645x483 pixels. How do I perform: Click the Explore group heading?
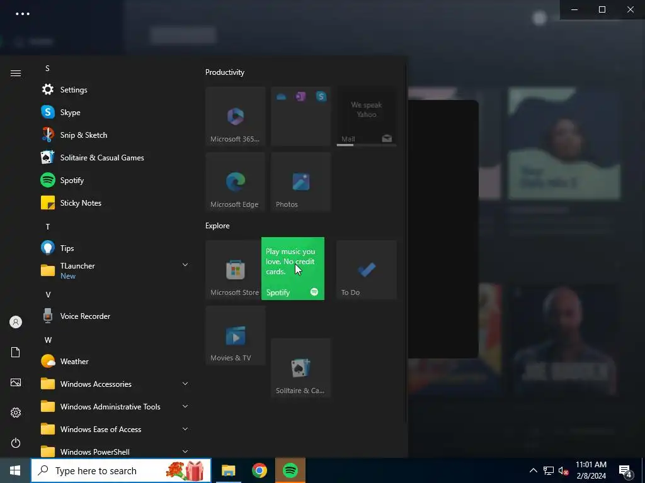(217, 226)
